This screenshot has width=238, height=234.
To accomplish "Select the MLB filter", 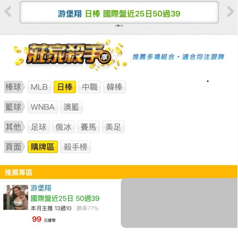I will (x=39, y=87).
